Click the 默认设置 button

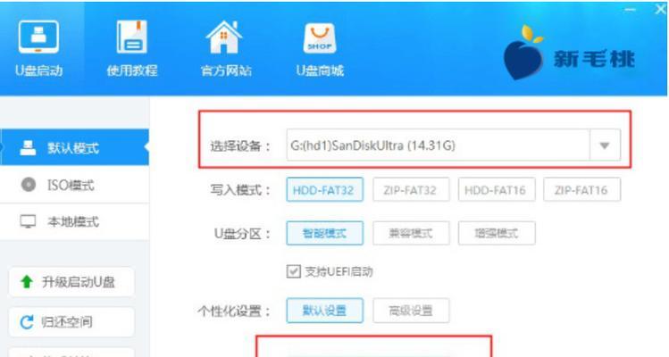pyautogui.click(x=325, y=311)
